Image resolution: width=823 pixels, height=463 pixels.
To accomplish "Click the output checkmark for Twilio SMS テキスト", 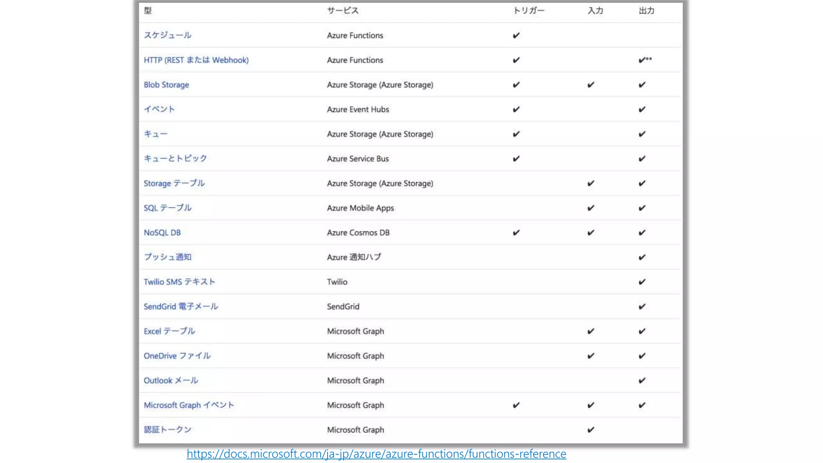I will tap(642, 282).
